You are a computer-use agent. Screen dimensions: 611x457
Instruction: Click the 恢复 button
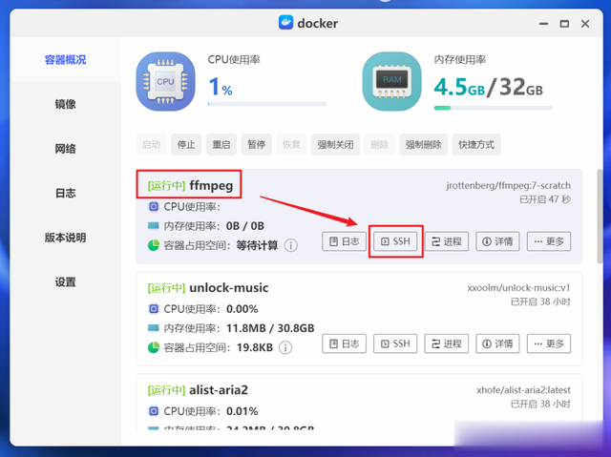tap(291, 144)
